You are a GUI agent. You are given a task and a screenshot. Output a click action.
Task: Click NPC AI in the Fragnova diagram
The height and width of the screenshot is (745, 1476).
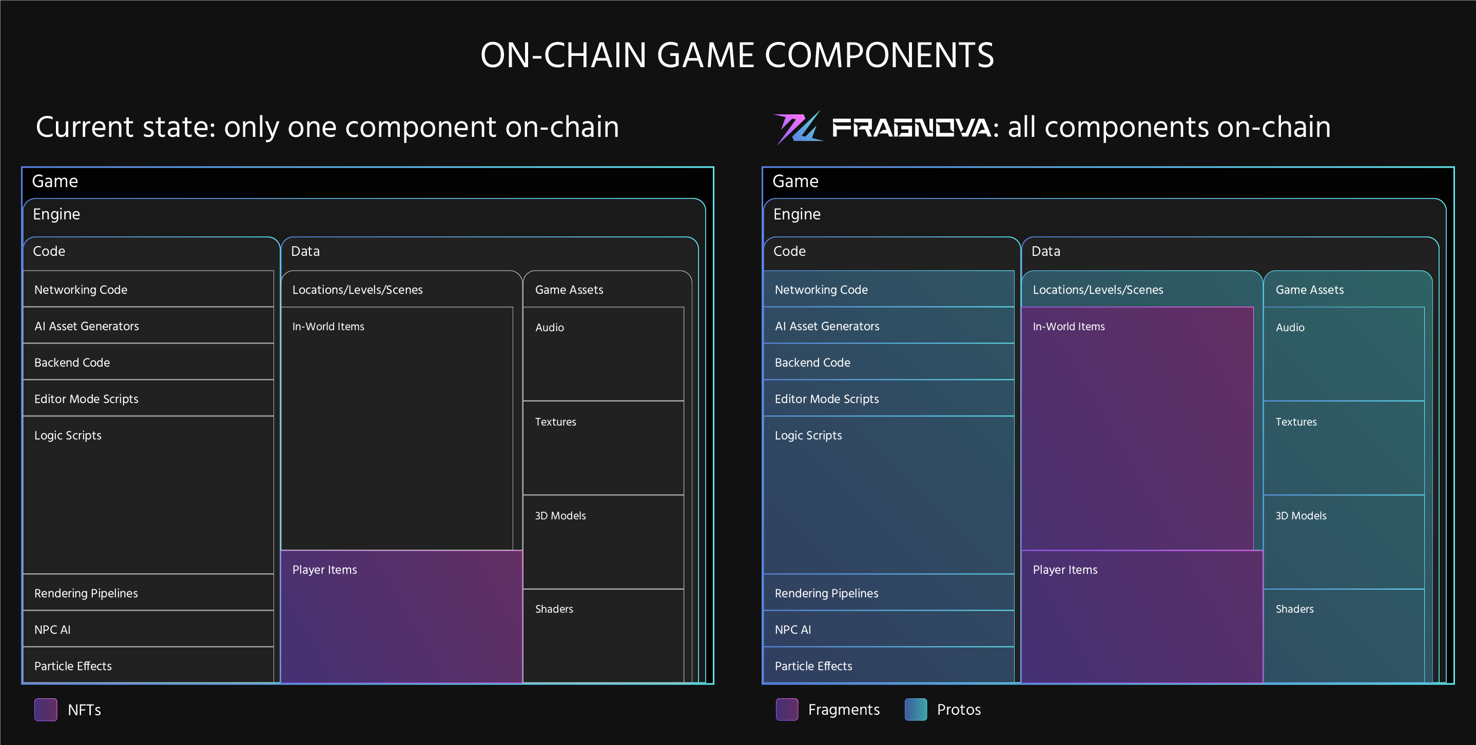click(x=888, y=629)
